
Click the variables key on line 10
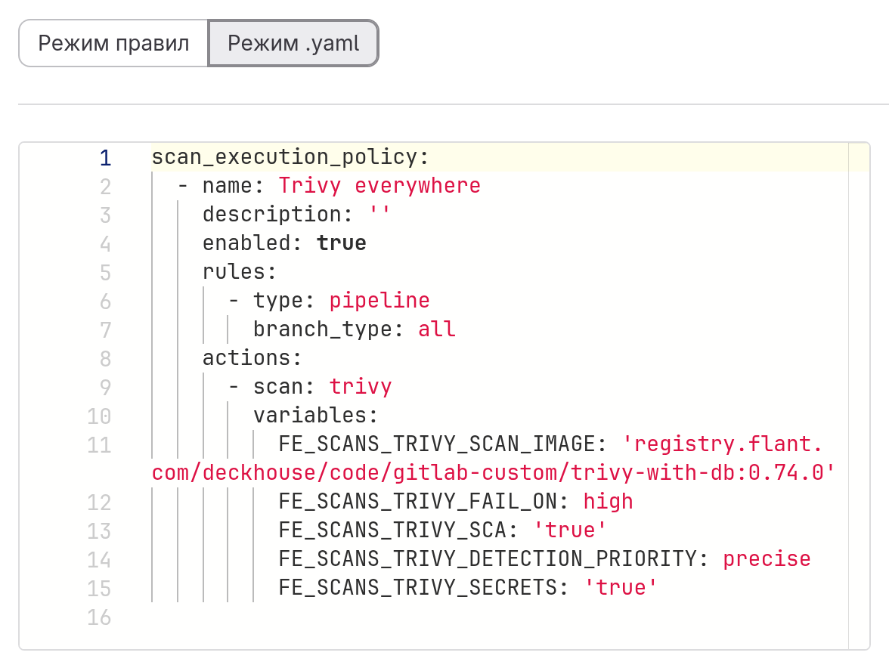tap(310, 416)
